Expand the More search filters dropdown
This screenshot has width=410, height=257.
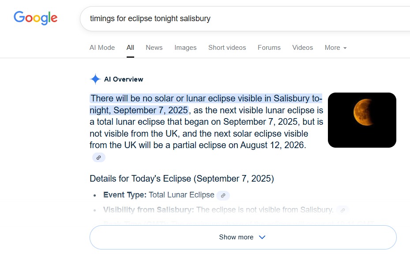coord(335,48)
